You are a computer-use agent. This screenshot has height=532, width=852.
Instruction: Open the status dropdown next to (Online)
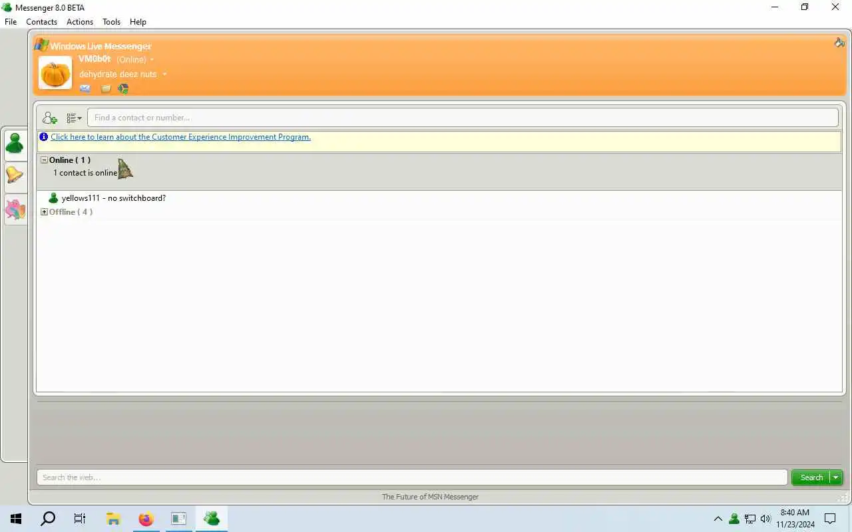coord(152,60)
